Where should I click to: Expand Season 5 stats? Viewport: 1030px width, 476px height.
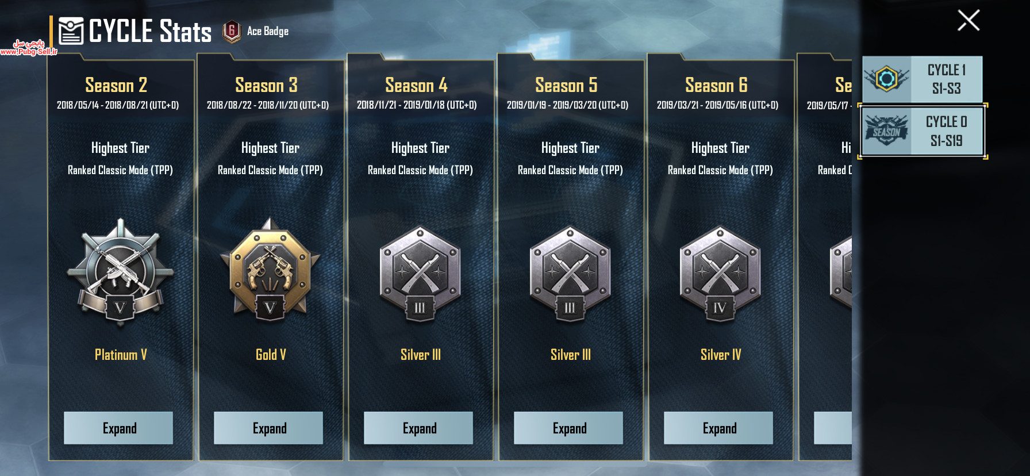(568, 428)
